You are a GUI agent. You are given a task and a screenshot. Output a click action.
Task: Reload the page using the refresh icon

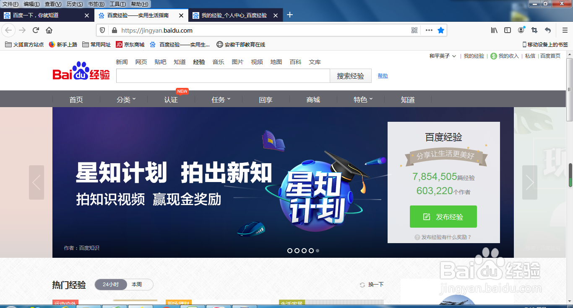35,30
